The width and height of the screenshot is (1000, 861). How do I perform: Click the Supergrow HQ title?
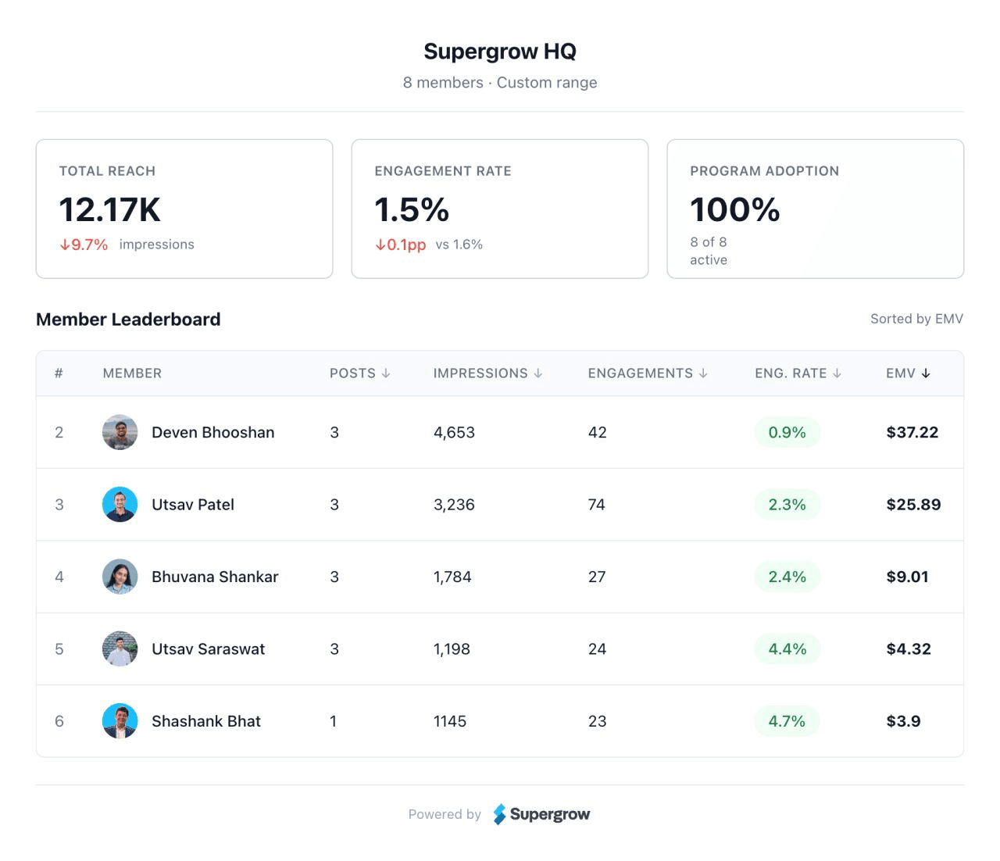pos(500,52)
